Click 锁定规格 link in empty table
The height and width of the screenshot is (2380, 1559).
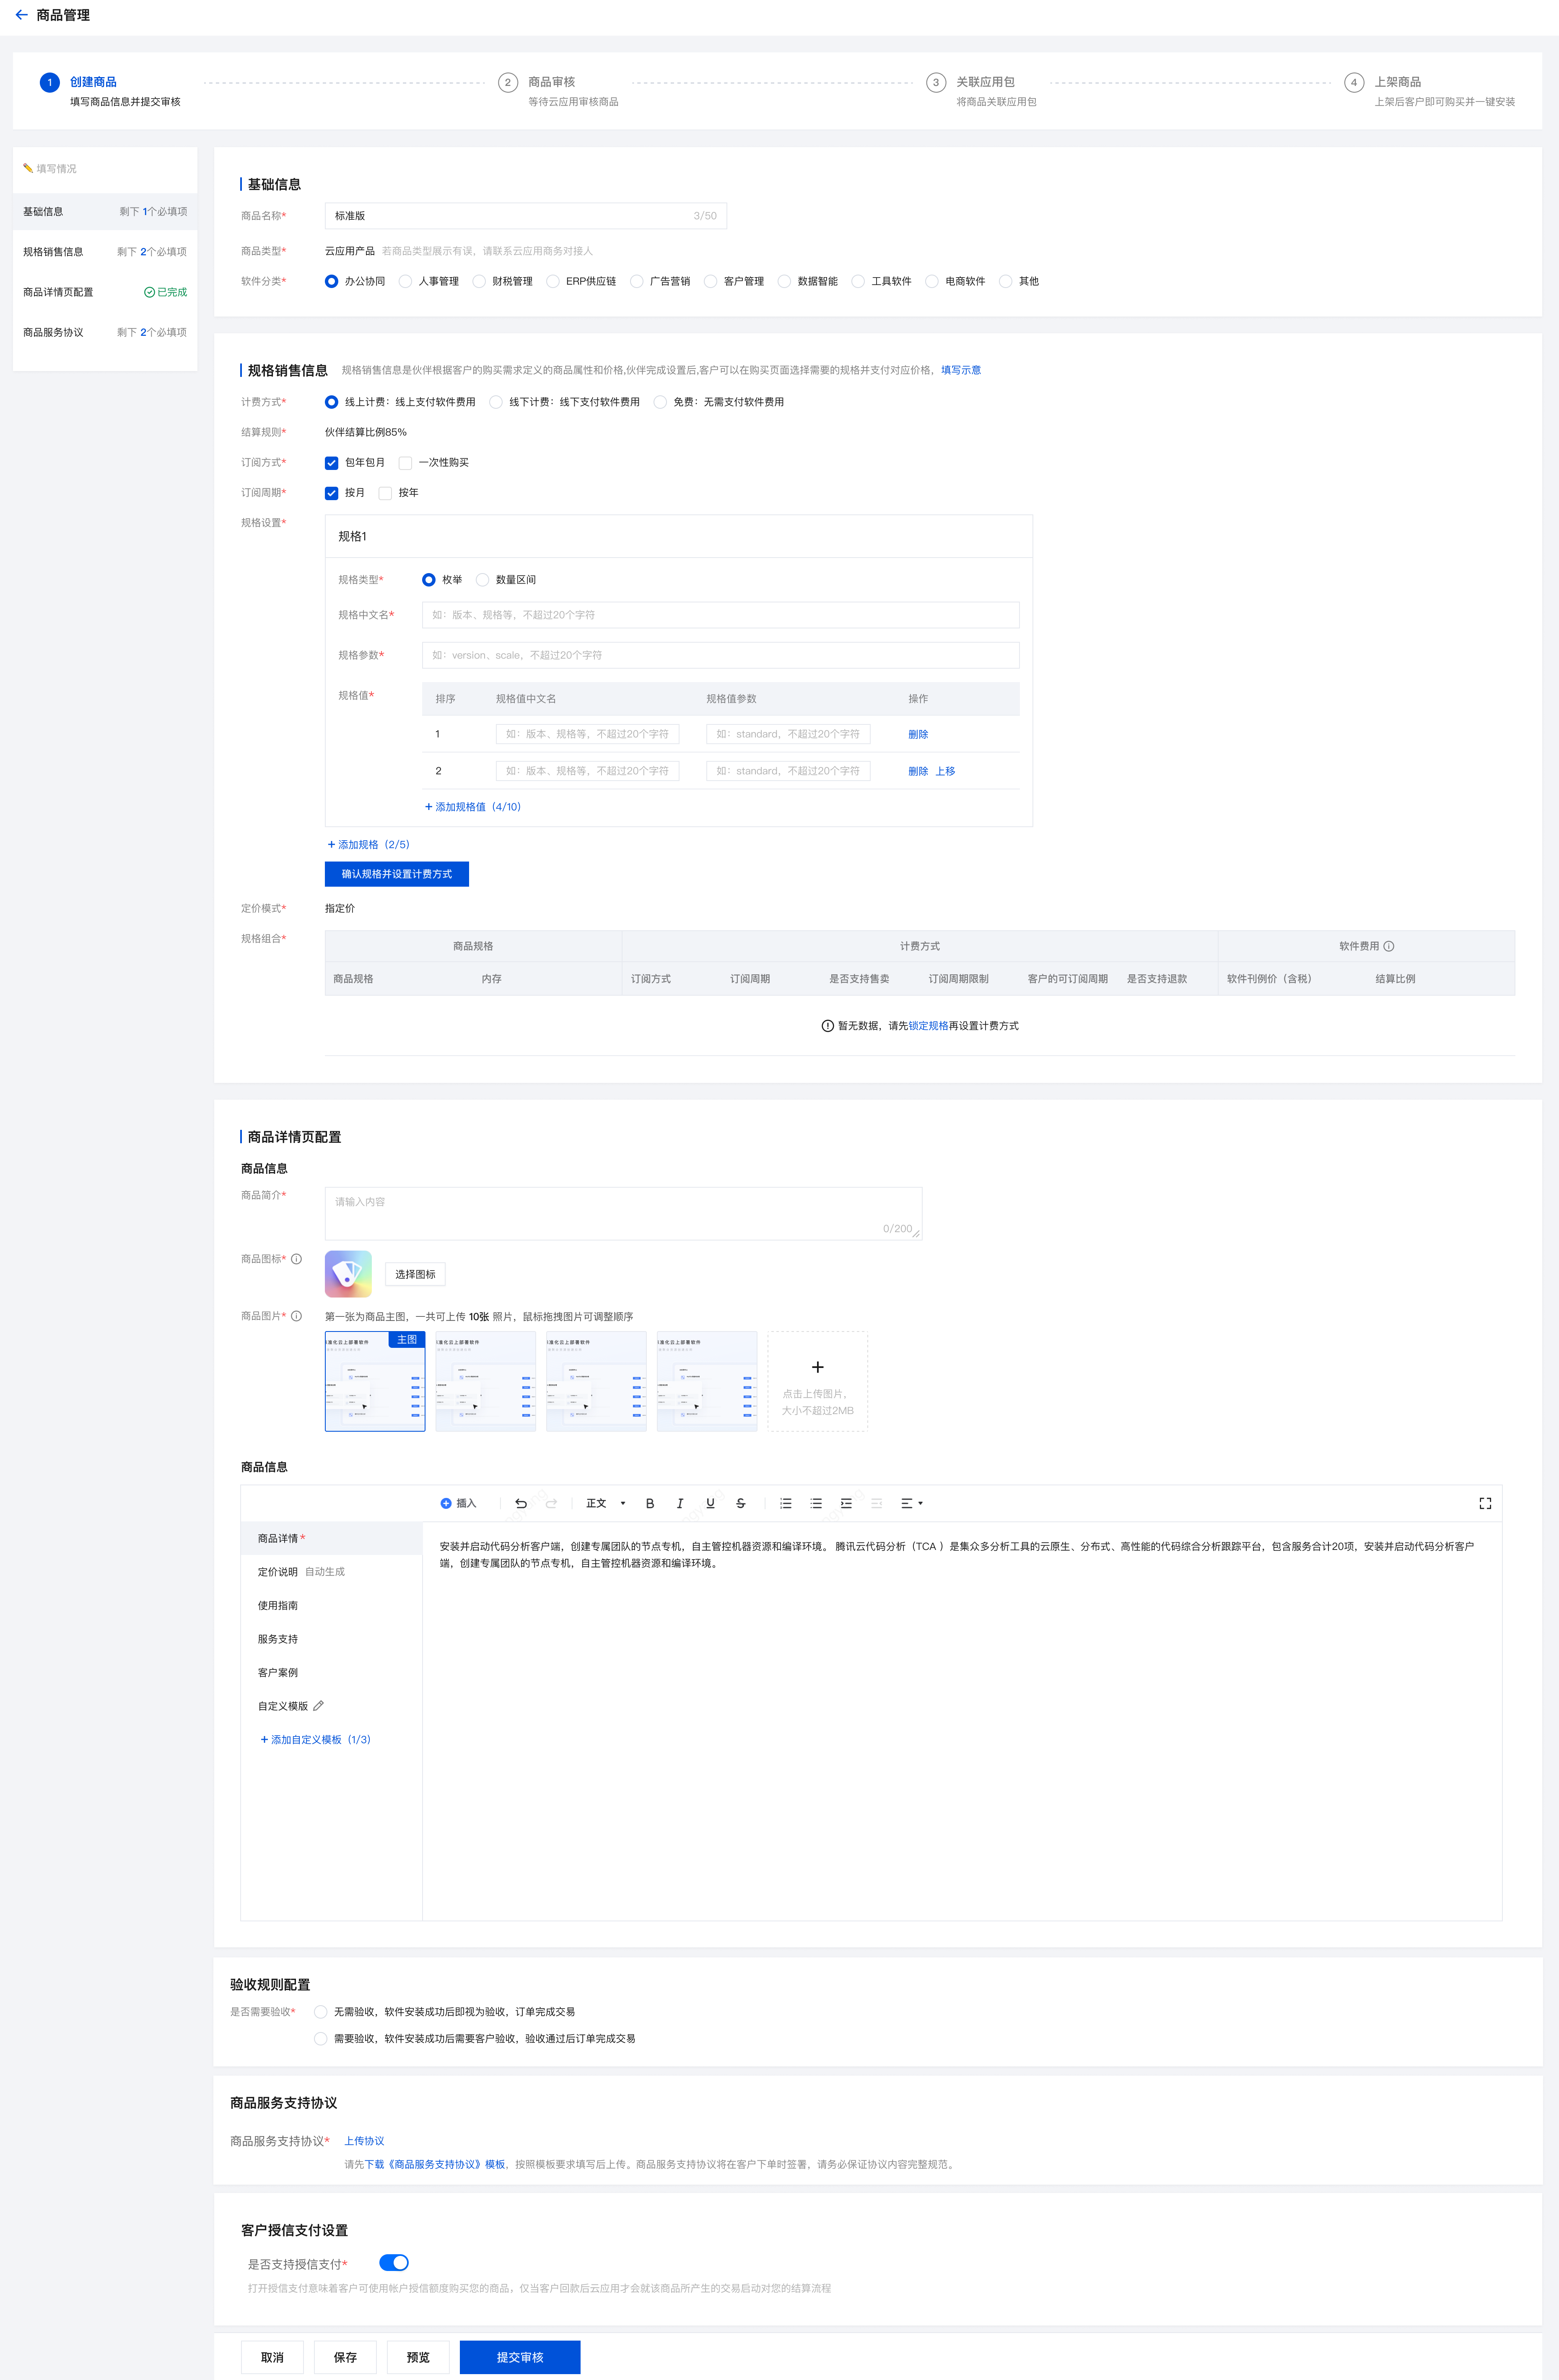click(928, 1026)
